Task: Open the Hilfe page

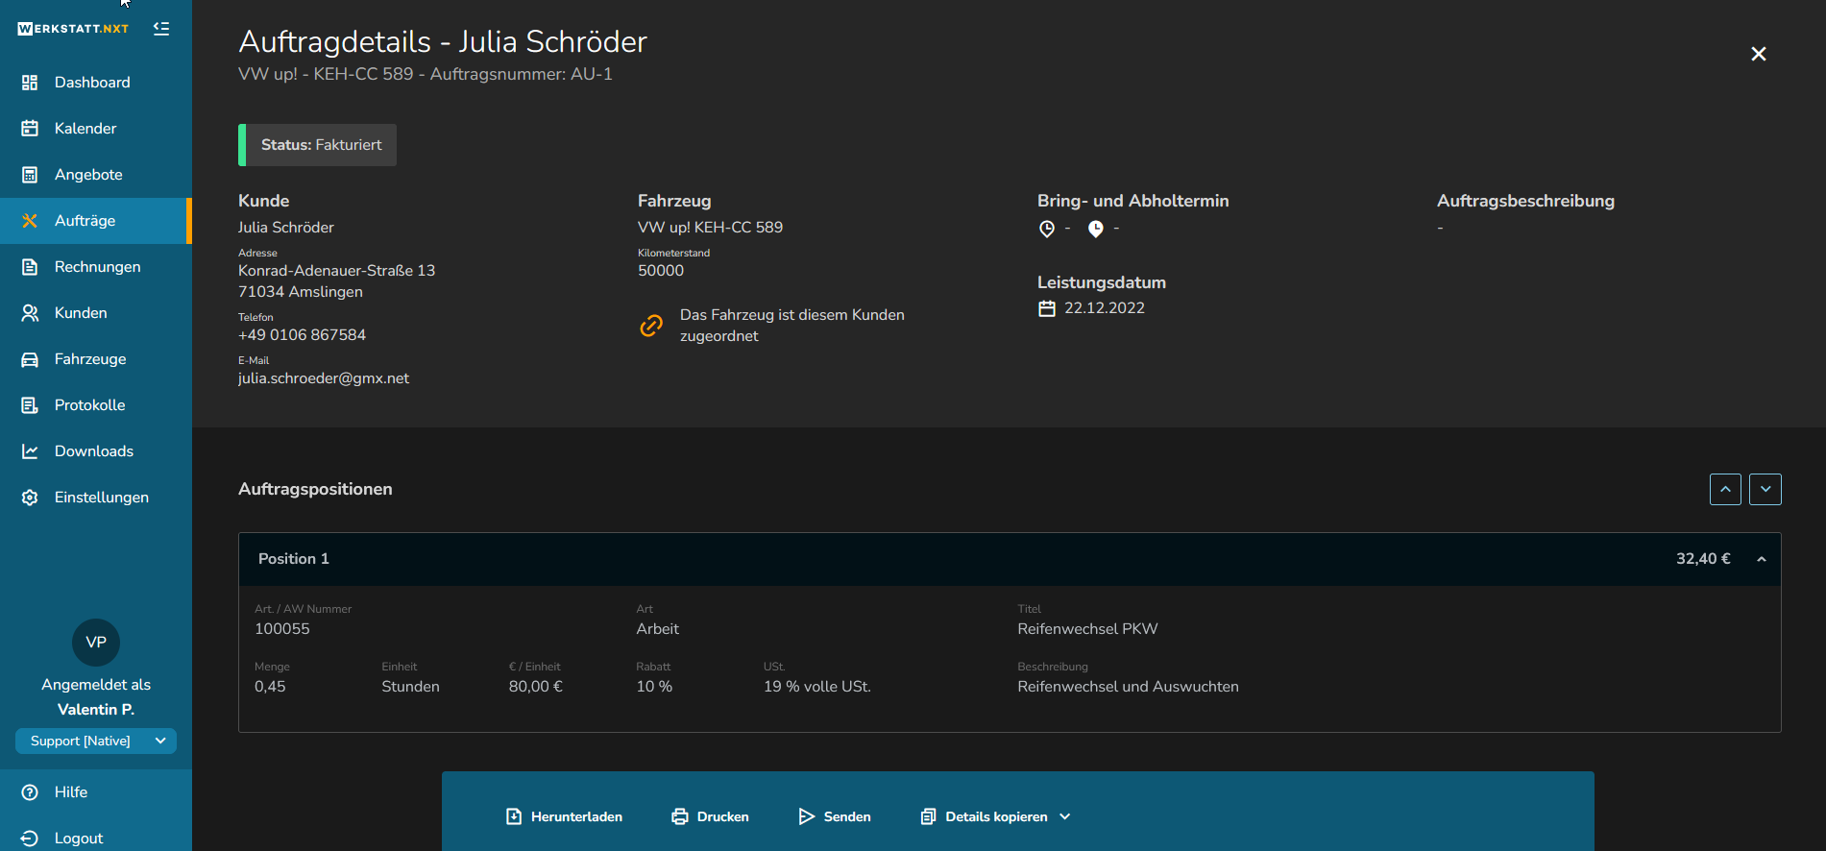Action: 71,792
